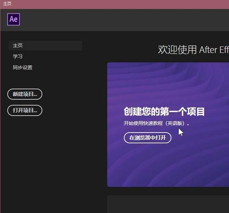Click the 开始使用快速教程（英语版）text
This screenshot has width=229, height=213.
pos(156,123)
